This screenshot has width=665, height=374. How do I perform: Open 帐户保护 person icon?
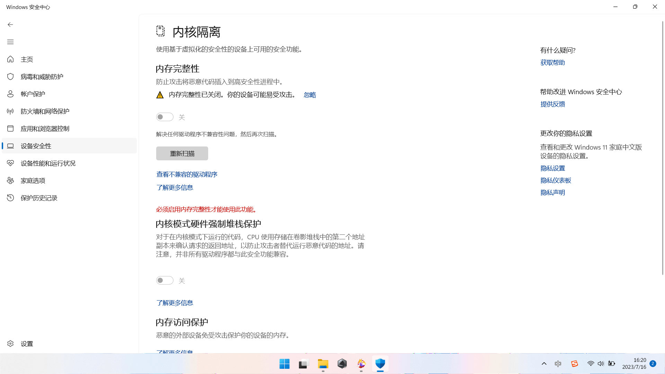[10, 94]
